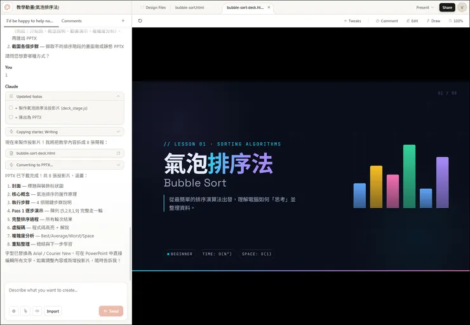470x325 pixels.
Task: Click the yellow bar in slide chart
Action: [376, 187]
